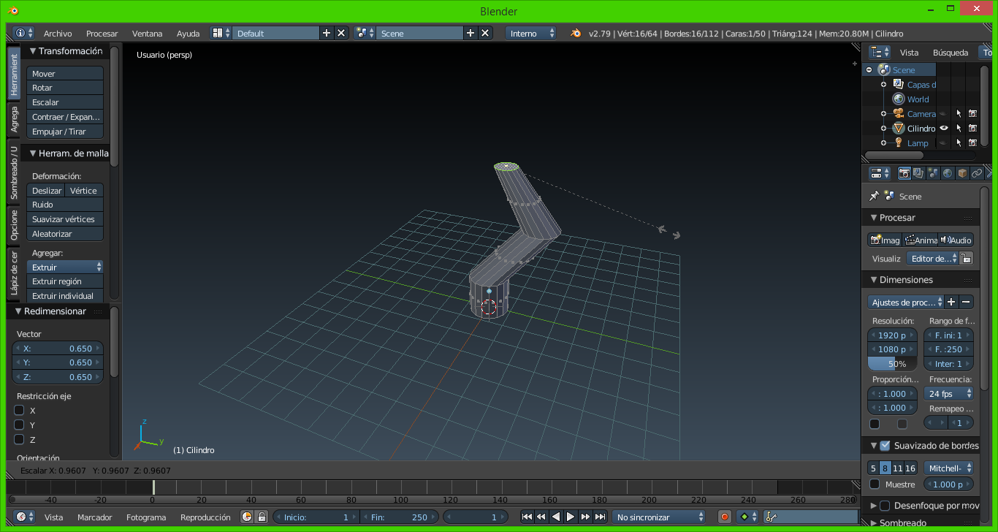Toggle Lamp visibility eye in outliner
Viewport: 998px width, 532px height.
click(x=944, y=143)
